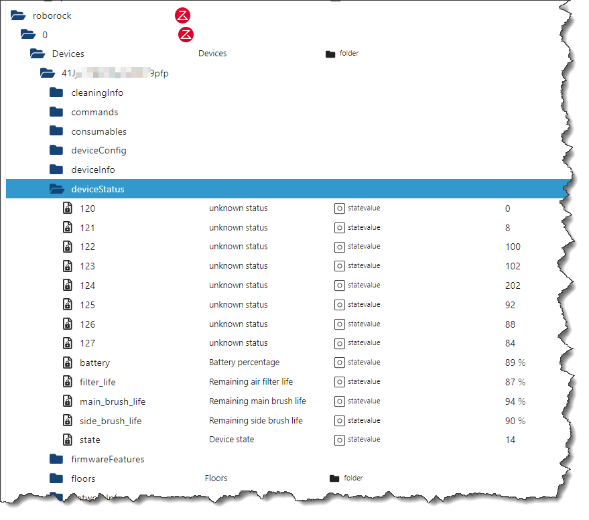Click the file icon of side_brush_life
The width and height of the screenshot is (589, 520).
point(67,420)
